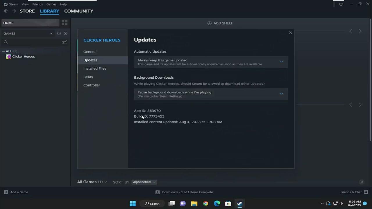Open the Friends menu
This screenshot has height=209, width=372.
tap(37, 4)
